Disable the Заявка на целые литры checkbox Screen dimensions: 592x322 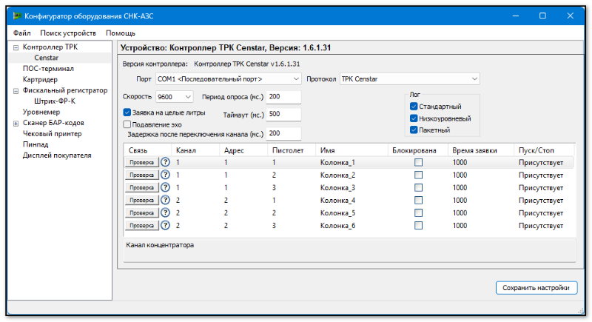click(127, 113)
